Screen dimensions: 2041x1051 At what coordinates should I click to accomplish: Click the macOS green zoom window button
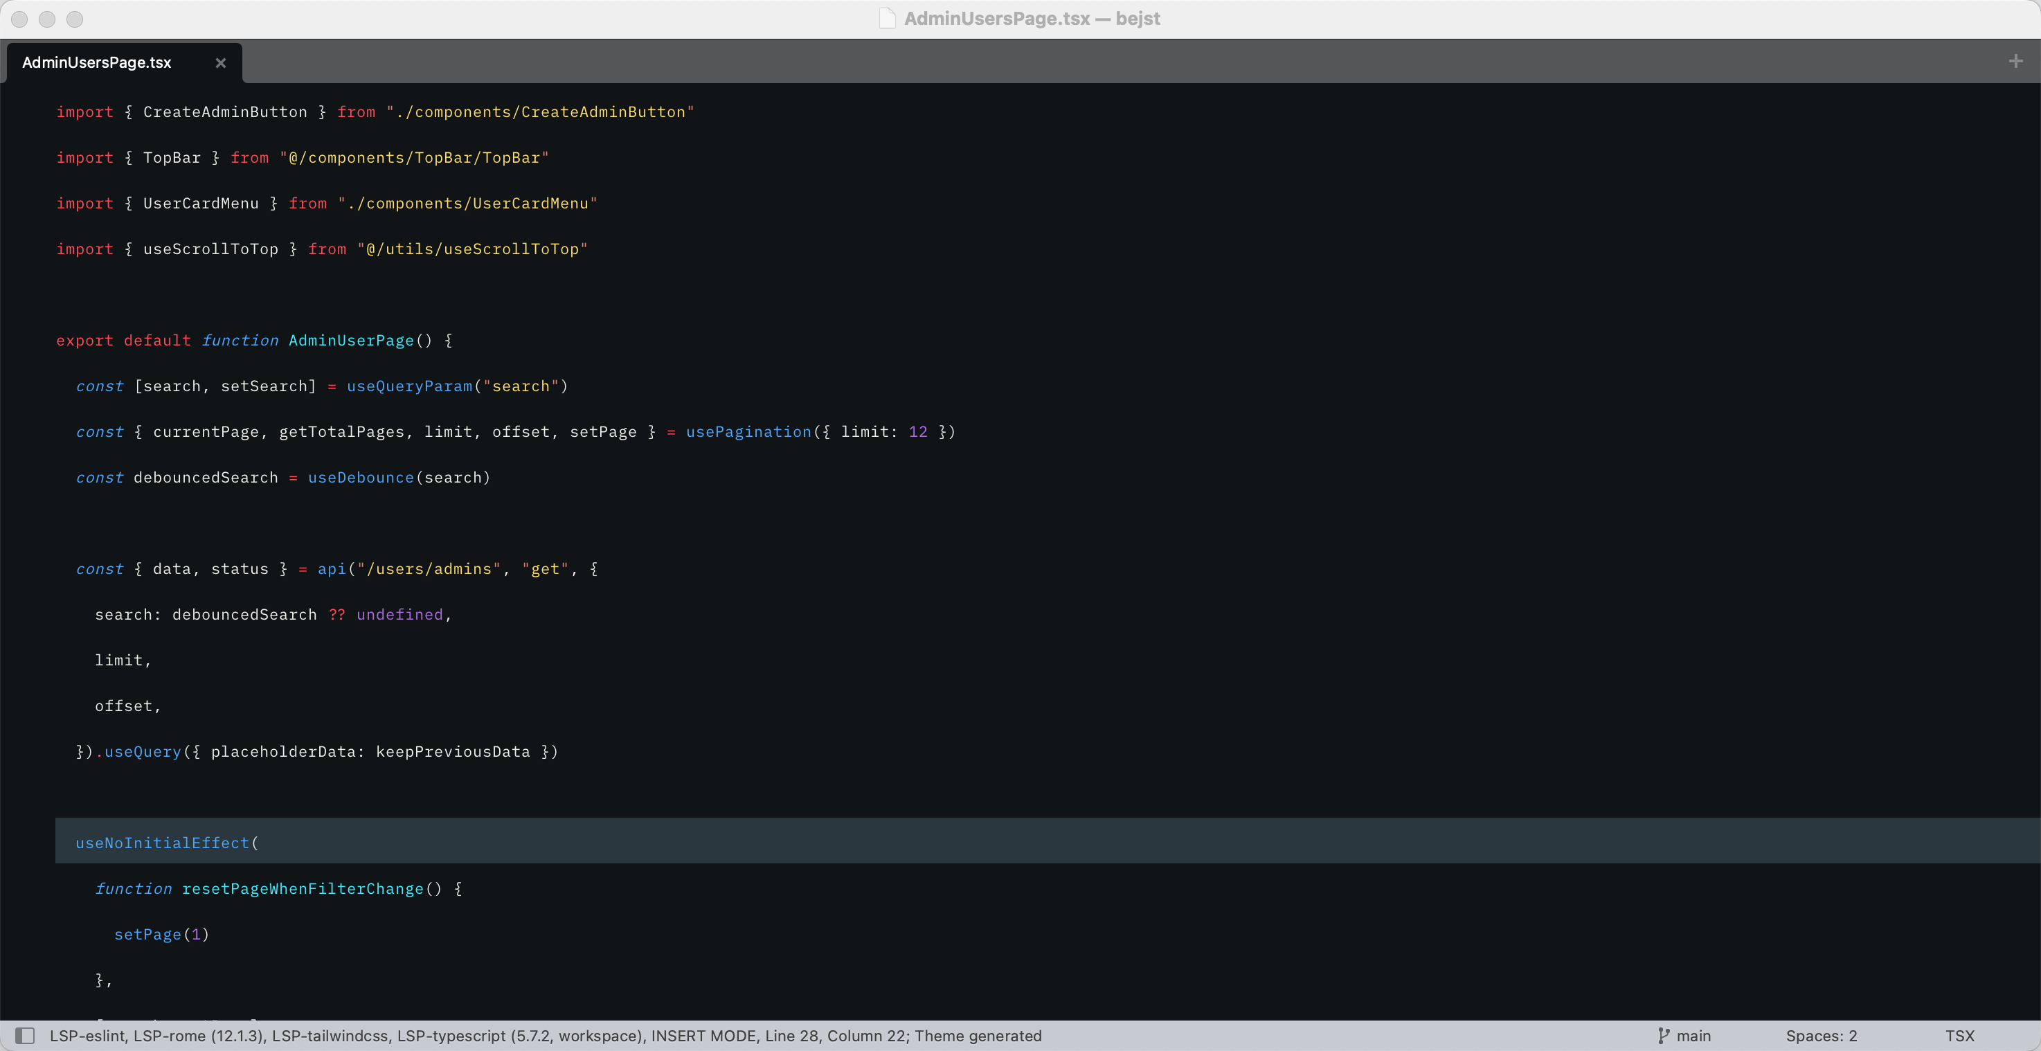click(x=75, y=19)
